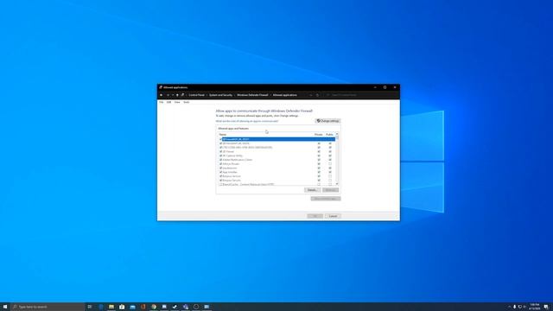Check the BranchCache Content Retrieval checkbox
The width and height of the screenshot is (553, 311).
coord(221,184)
